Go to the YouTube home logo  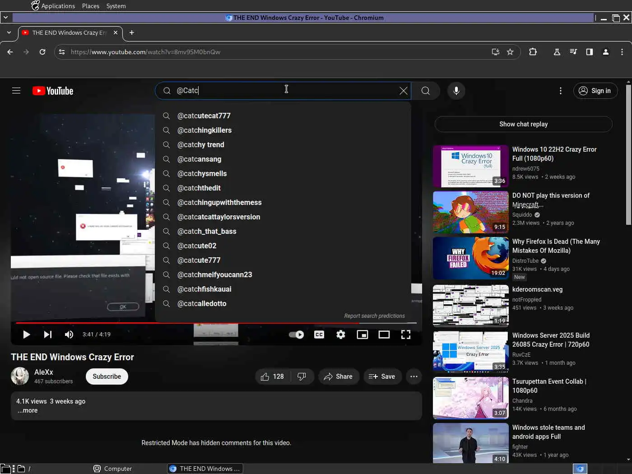[x=53, y=91]
